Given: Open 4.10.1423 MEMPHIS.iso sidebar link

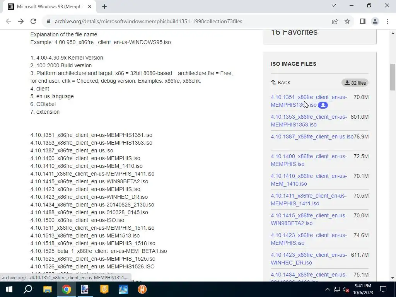Looking at the screenshot, I should pyautogui.click(x=309, y=239).
